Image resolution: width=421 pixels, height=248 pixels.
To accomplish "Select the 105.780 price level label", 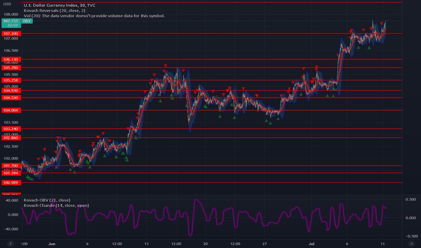I will tap(11, 68).
